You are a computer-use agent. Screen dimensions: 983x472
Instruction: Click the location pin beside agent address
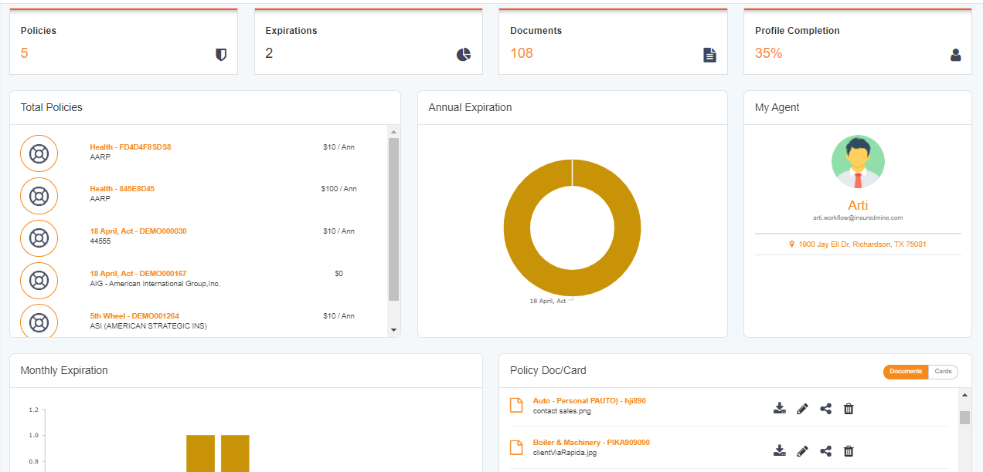point(791,243)
